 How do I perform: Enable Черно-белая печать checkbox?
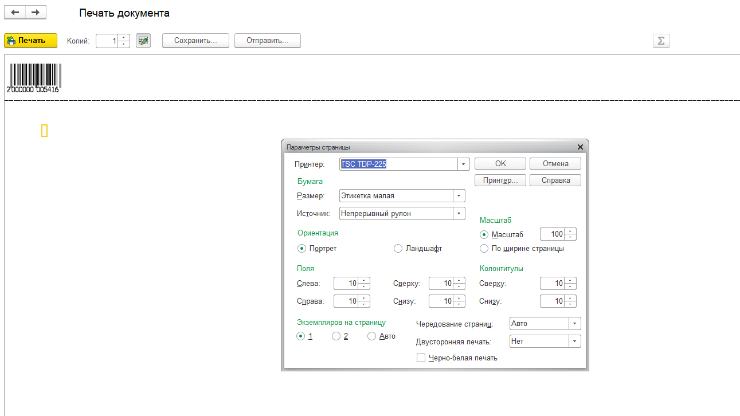point(421,358)
